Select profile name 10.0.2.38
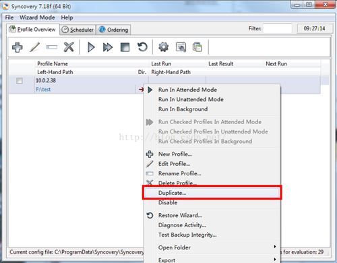Viewport: 337px width, 263px height. pyautogui.click(x=46, y=80)
